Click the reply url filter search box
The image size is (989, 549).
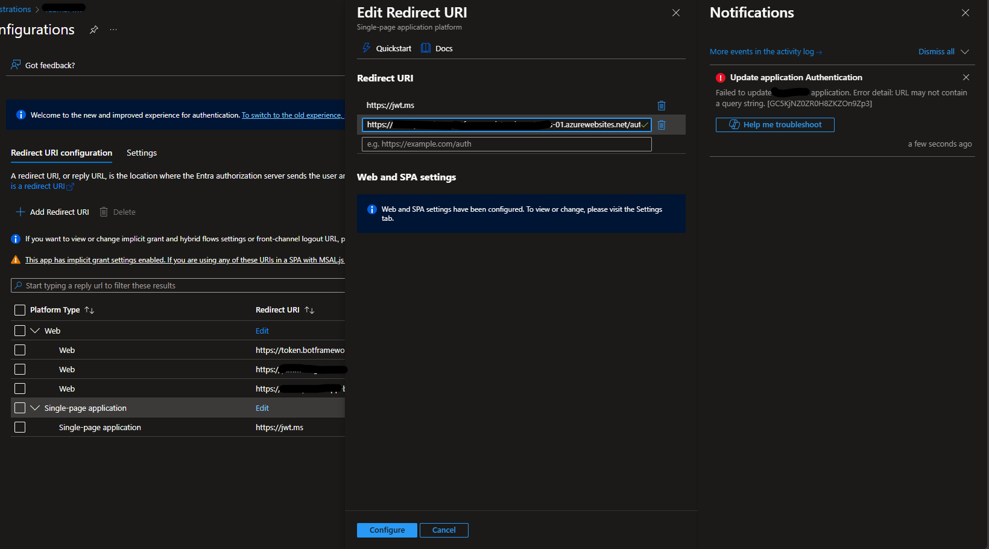pos(179,285)
